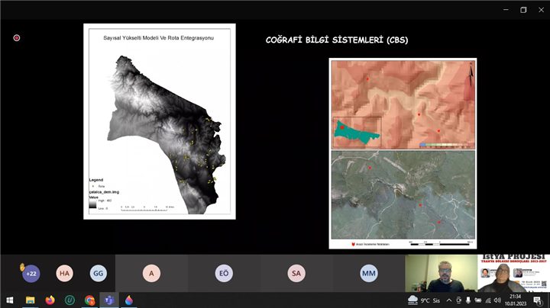
Task: Minimize the meeting window
Action: [x=506, y=10]
